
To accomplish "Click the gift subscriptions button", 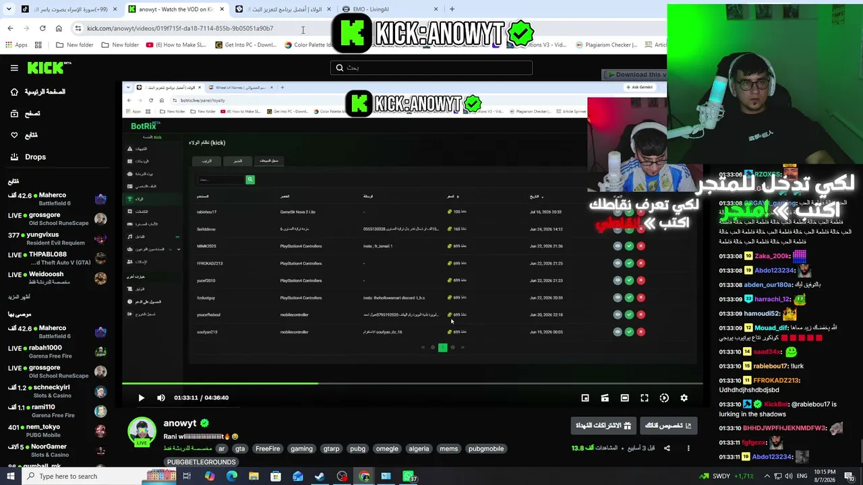I will click(603, 426).
